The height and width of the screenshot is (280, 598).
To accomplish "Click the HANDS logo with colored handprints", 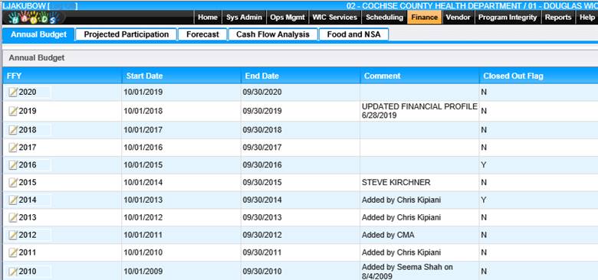I will tap(33, 17).
